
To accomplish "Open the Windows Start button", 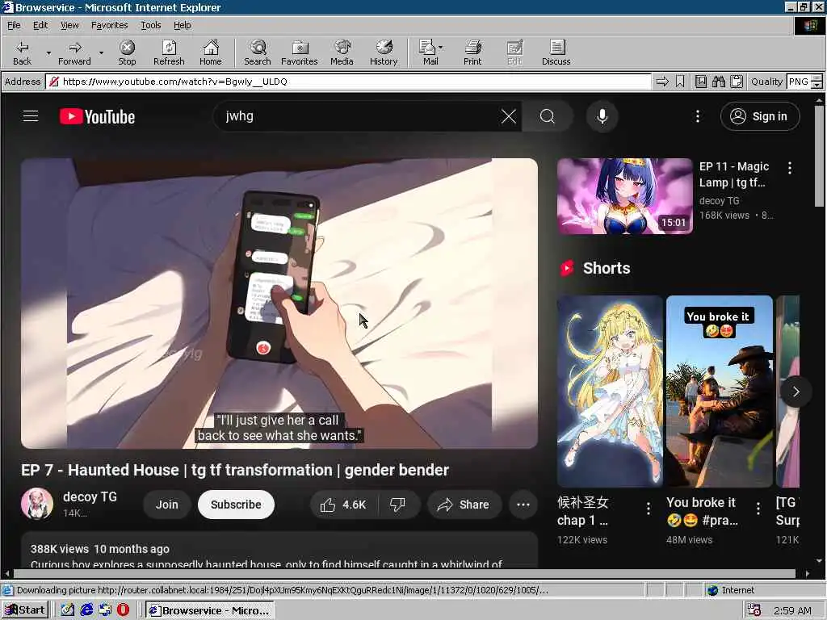I will tap(25, 610).
